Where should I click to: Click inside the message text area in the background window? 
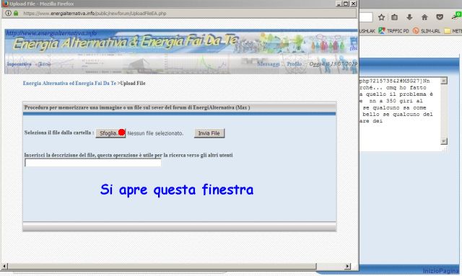400,114
